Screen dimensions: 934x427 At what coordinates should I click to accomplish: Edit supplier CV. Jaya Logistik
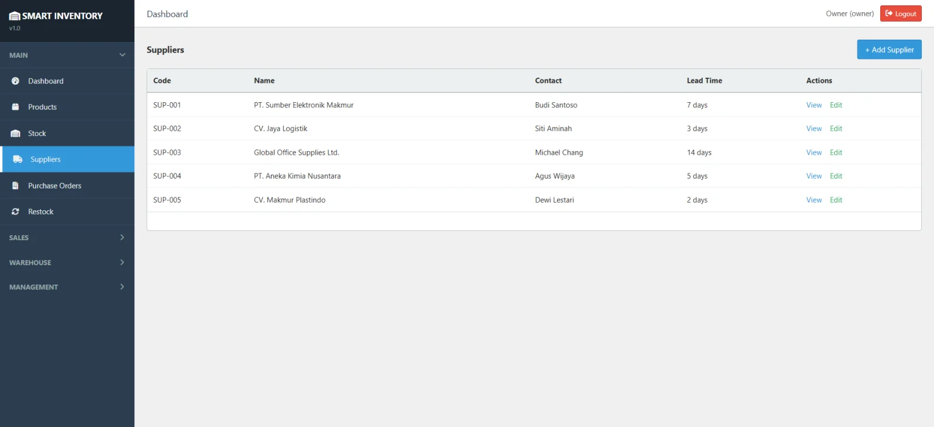(x=836, y=129)
